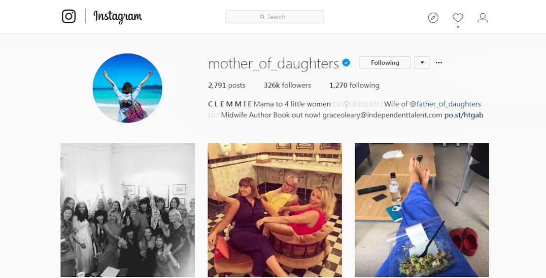Open the po.st/htgab link
The width and height of the screenshot is (546, 278).
(464, 115)
